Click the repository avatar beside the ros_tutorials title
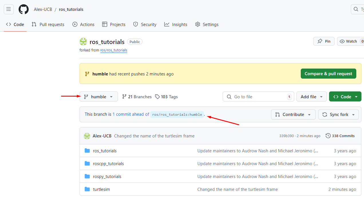The height and width of the screenshot is (198, 364). pos(83,42)
